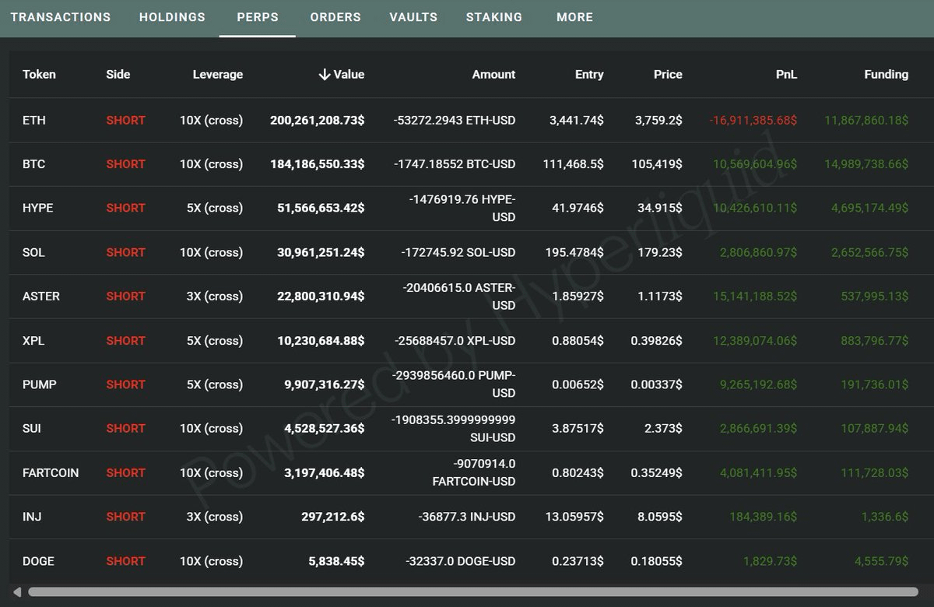Click the ETH amount -53272.2943 ETH-USD

(x=455, y=121)
